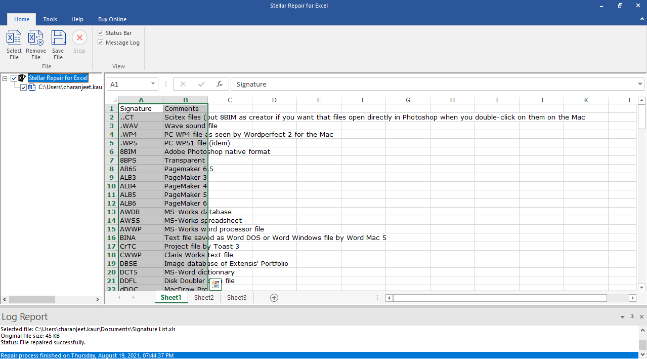The height and width of the screenshot is (359, 647).
Task: Click cell A6 containing 8BIM
Action: click(x=141, y=151)
